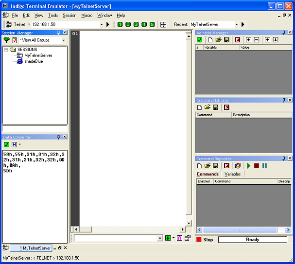Viewport: 295px width, 264px height.
Task: Pin the Command Repeater panel
Action: point(284,158)
